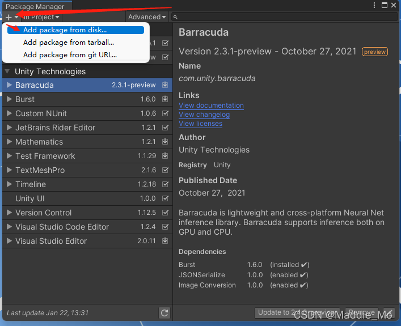Expand Burst version list arrow

pyautogui.click(x=9, y=99)
